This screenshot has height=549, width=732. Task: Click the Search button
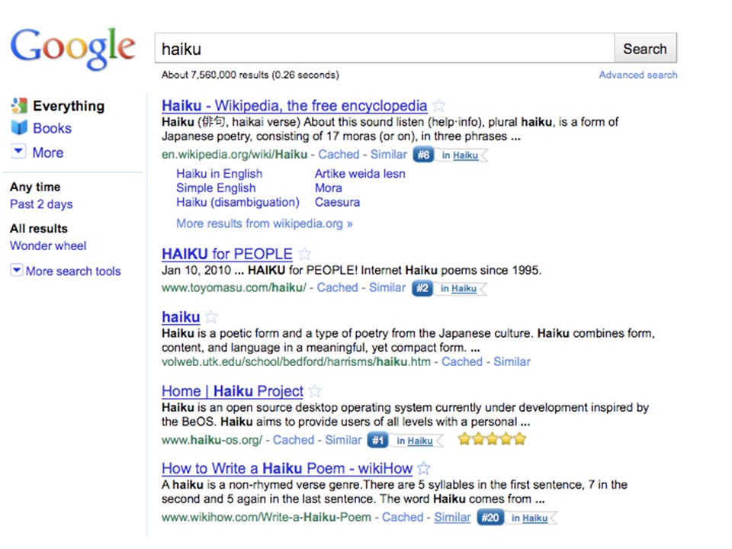point(645,49)
